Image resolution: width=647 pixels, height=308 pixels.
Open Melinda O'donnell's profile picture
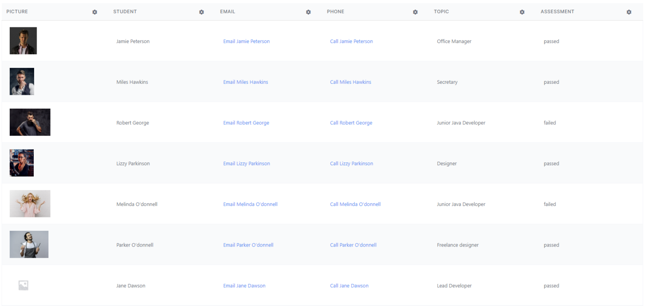[30, 204]
